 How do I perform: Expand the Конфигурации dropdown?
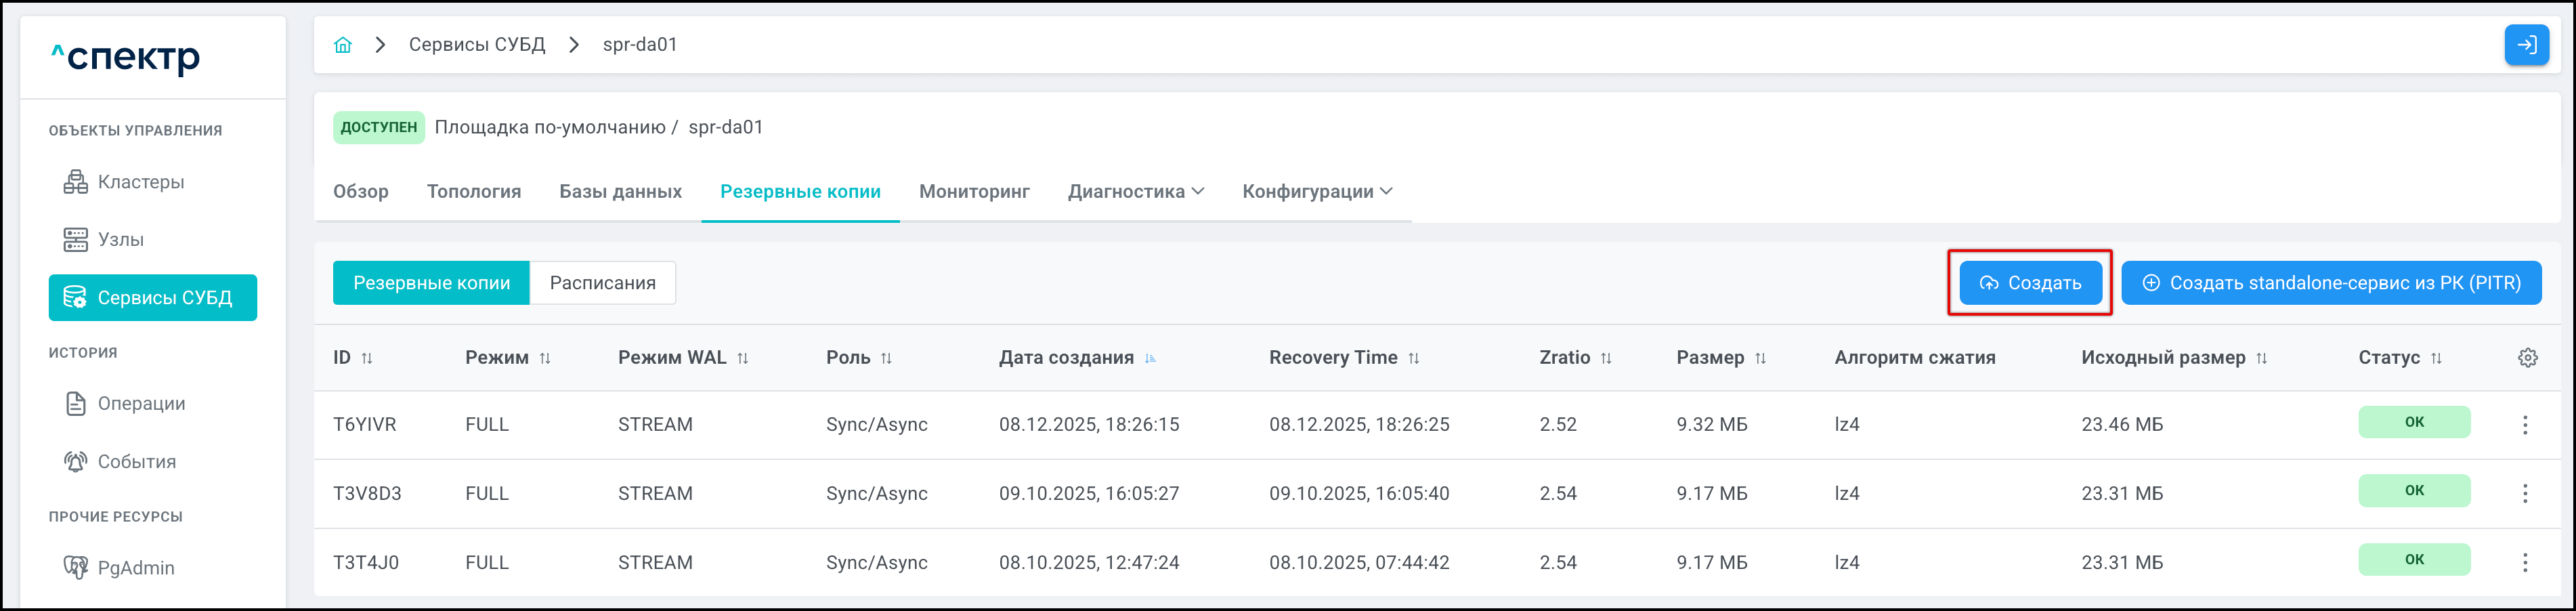1316,191
